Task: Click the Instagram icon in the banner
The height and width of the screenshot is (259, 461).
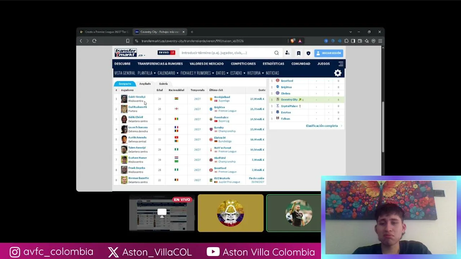Action: 15,252
